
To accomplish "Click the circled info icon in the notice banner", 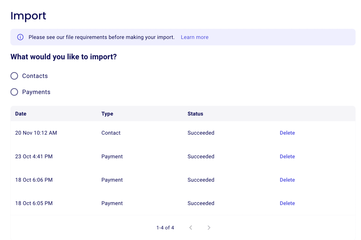I will 20,37.
